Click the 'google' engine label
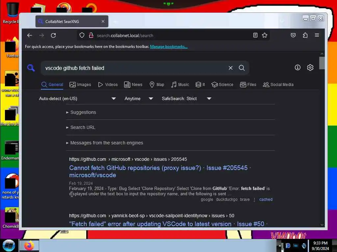Screen dimensions: 337x252 tap(207, 199)
